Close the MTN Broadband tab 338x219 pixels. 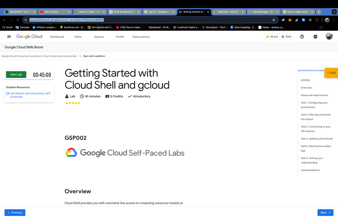point(138,12)
